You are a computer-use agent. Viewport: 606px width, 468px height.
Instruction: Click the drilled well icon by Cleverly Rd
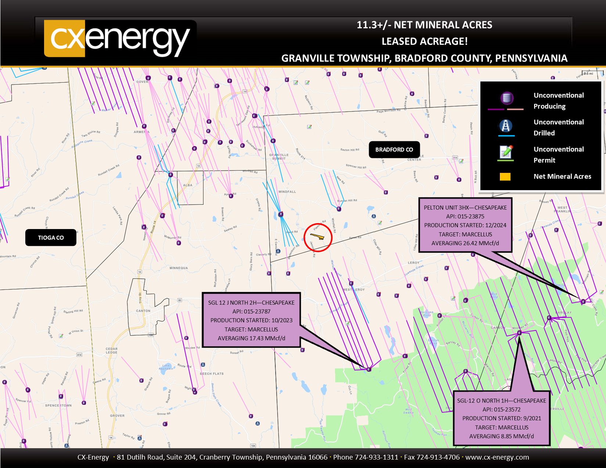(x=278, y=251)
